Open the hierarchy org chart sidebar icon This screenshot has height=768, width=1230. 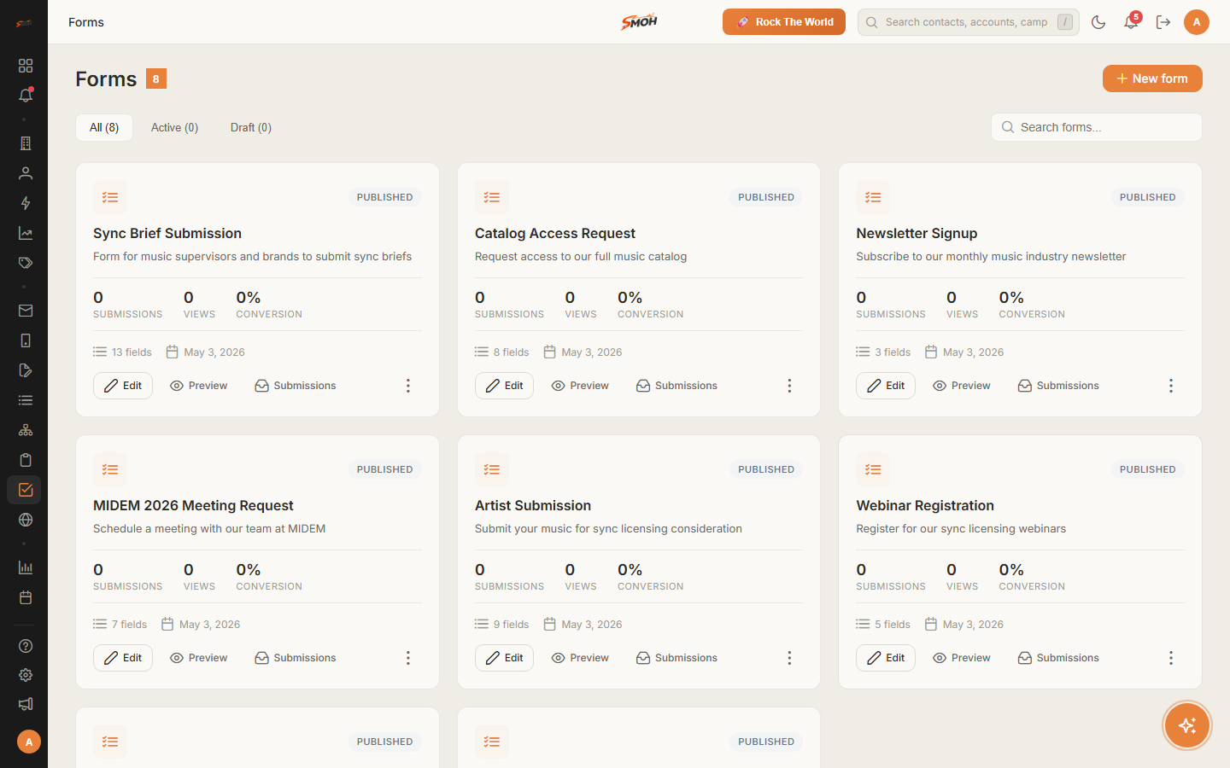[x=26, y=430]
